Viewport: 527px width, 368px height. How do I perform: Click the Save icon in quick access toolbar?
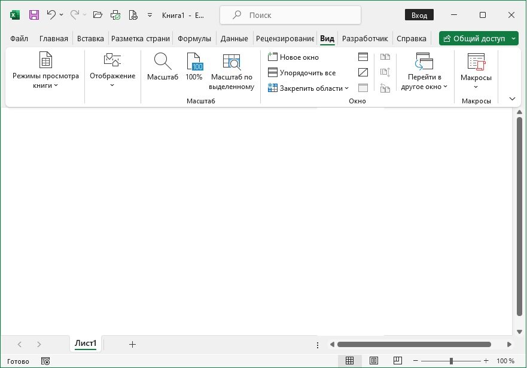[34, 15]
